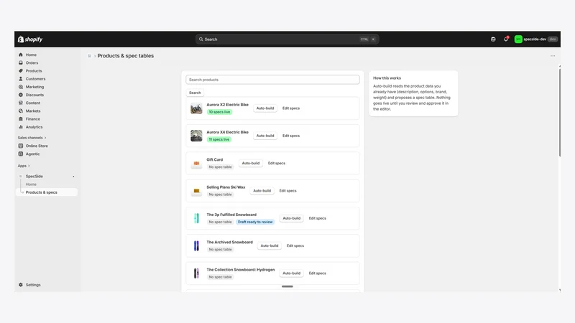
Task: Click the Search button under field
Action: pyautogui.click(x=195, y=93)
